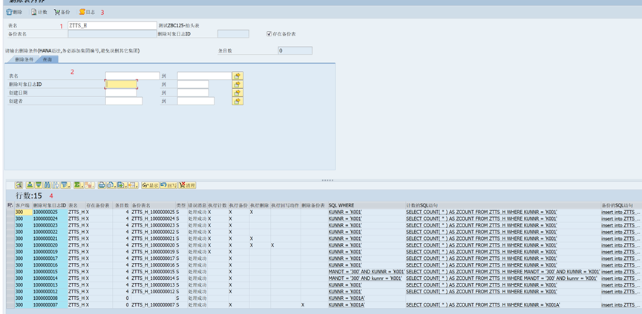Click the 清理 (clean up) button
The image size is (642, 314).
(x=188, y=185)
